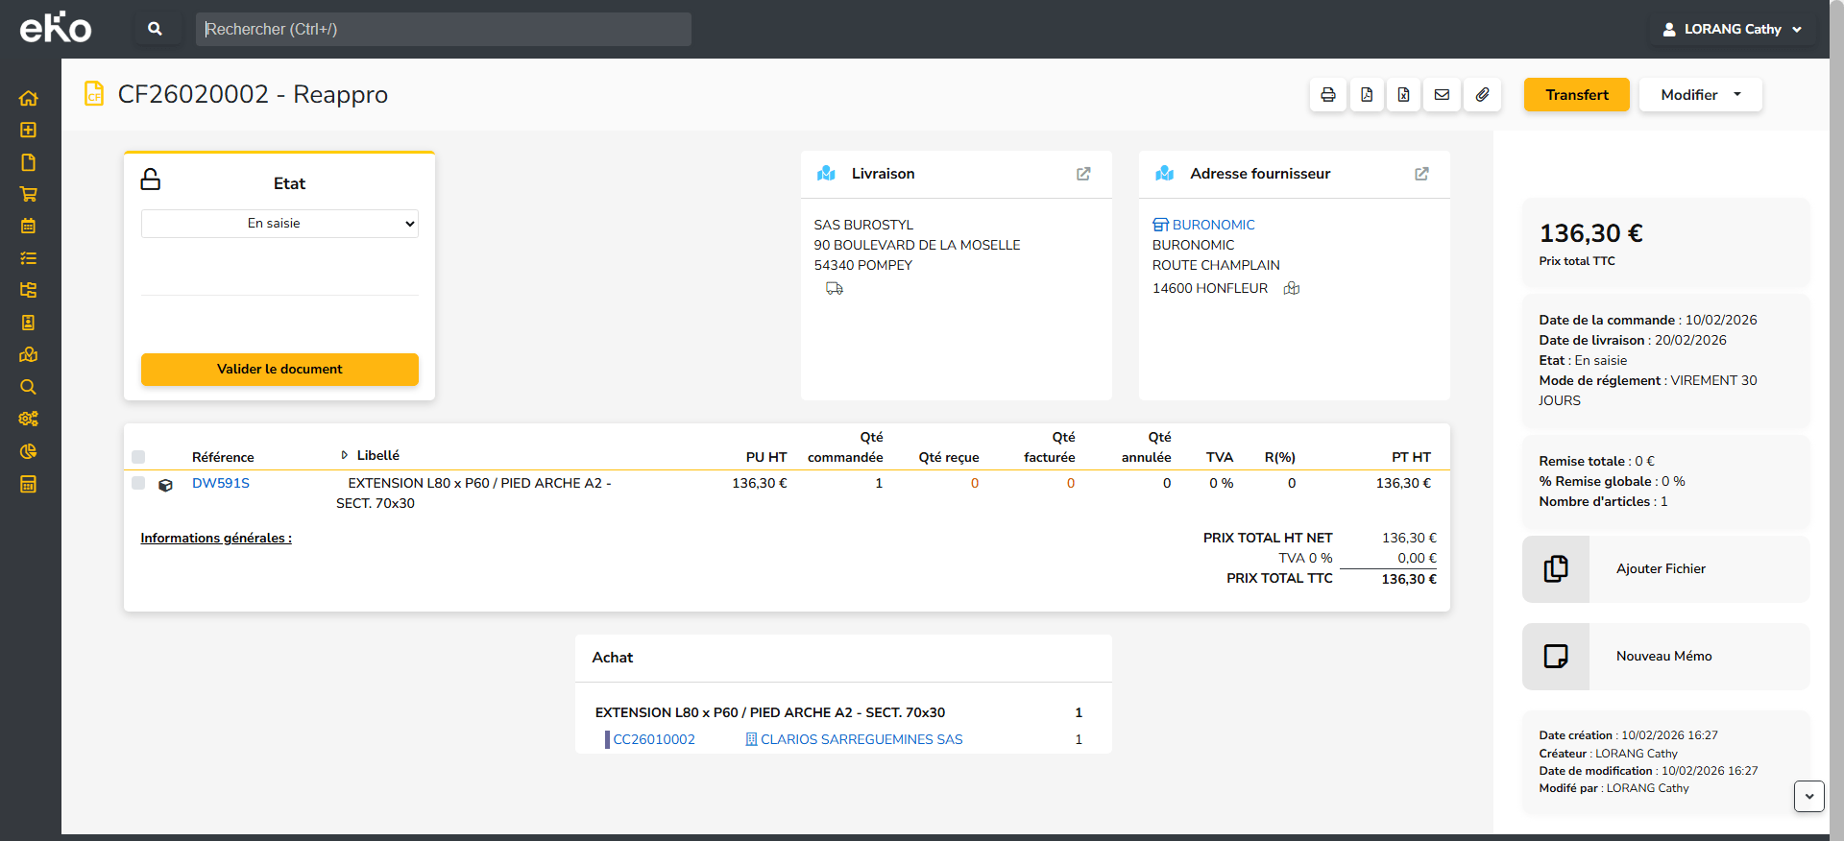Open the CC26010002 order link
The image size is (1844, 841).
click(654, 739)
